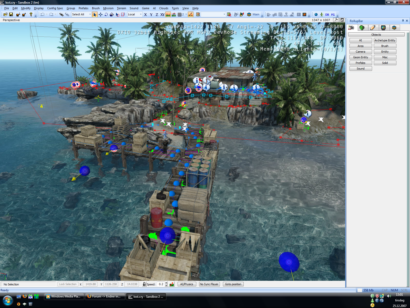Click the Entity object button
Screen dimensions: 410x308
tap(385, 52)
